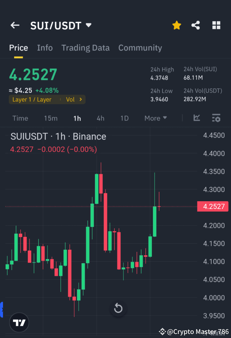Click the TradingView logo on the chart
The height and width of the screenshot is (338, 231).
(19, 322)
